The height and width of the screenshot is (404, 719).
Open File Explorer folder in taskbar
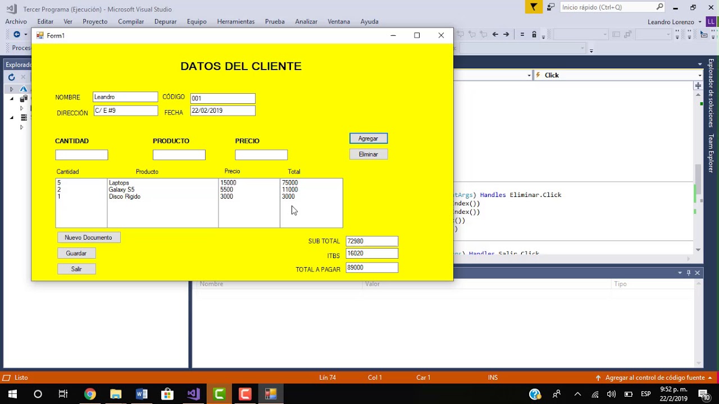point(116,394)
